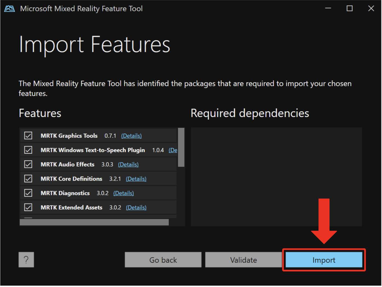
Task: View Details for MRTK Audio Effects
Action: click(x=128, y=165)
